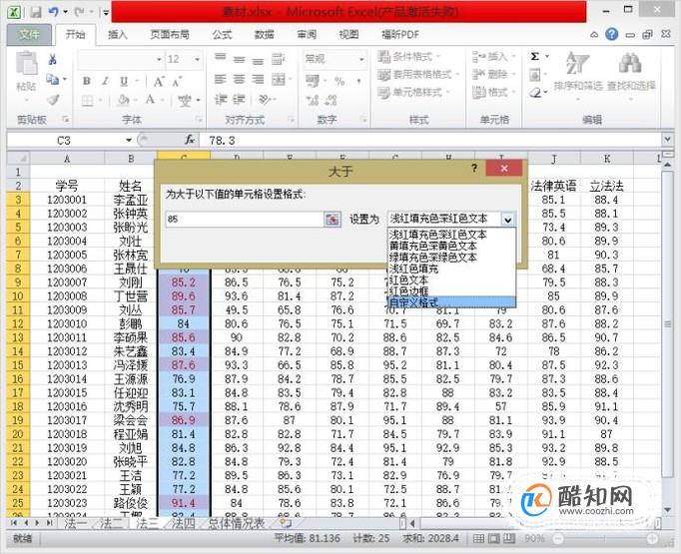Click the wrap text icon
Screen dimensions: 681x554
278,58
